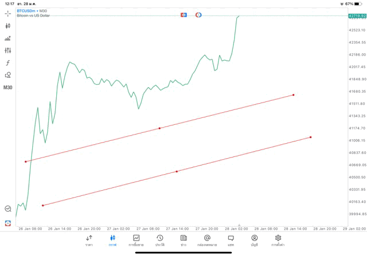Go to the บัญชี (Accounts) tab

point(254,241)
